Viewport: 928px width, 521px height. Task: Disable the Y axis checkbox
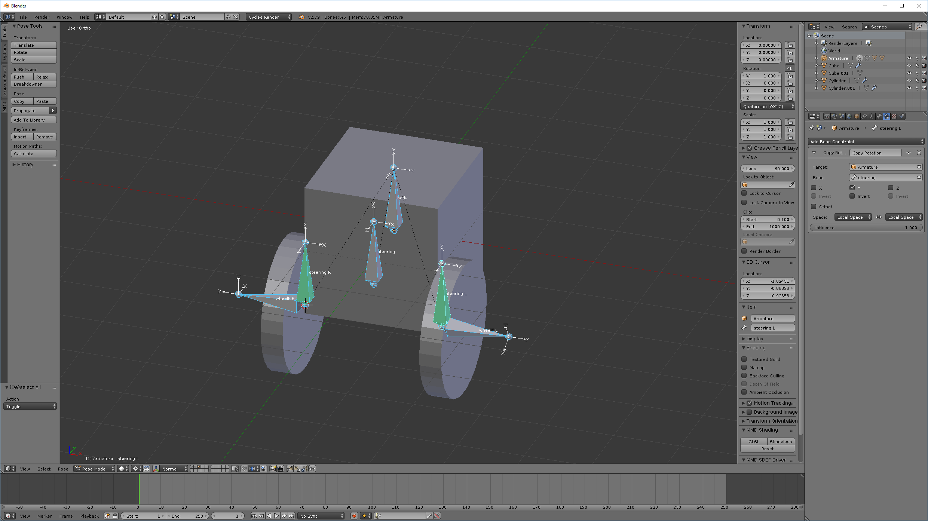coord(852,188)
